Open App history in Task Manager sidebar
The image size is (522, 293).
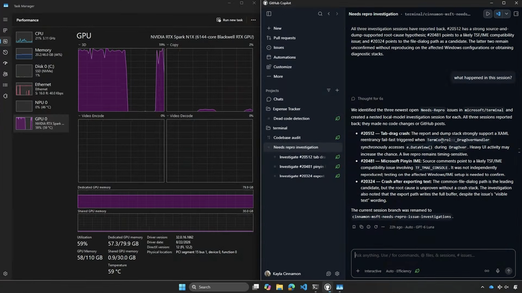[5, 52]
